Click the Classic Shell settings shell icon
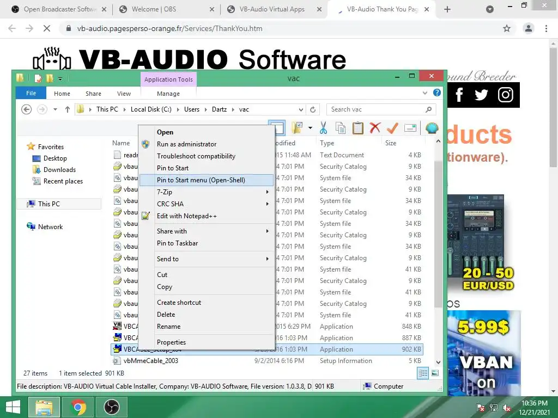Viewport: 558px width, 418px height. (x=432, y=128)
